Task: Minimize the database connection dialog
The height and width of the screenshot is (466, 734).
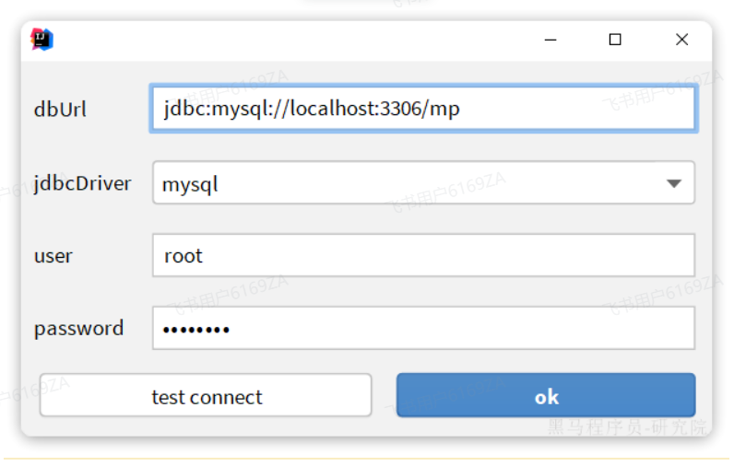Action: coord(551,40)
